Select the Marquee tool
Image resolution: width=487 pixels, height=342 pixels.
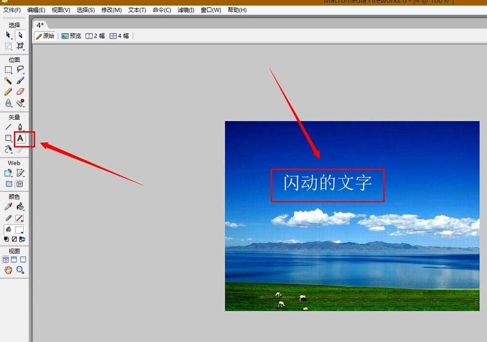(x=8, y=70)
